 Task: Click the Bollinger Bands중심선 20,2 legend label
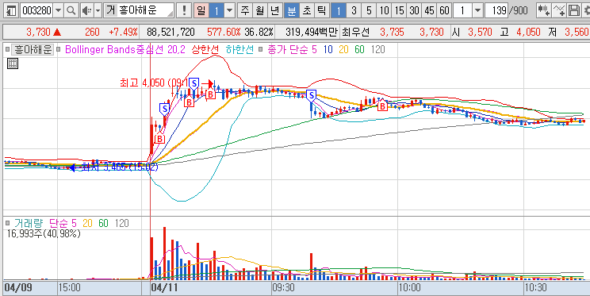tap(125, 49)
